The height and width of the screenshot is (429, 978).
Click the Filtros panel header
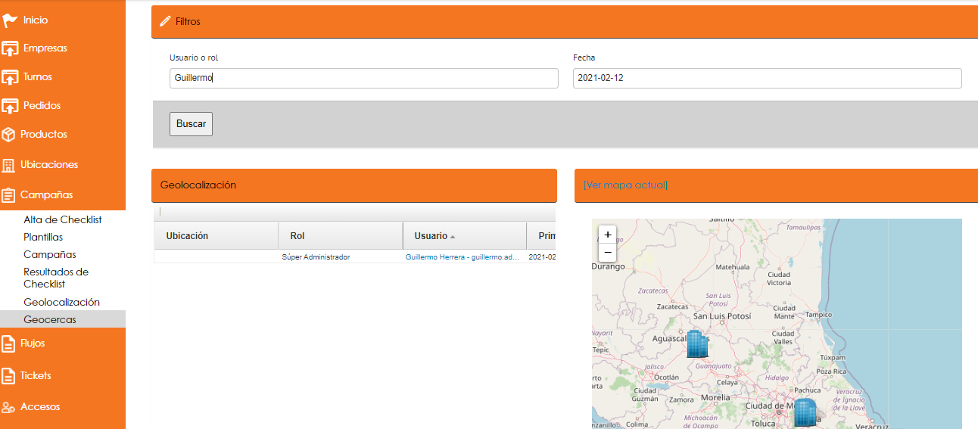point(565,22)
